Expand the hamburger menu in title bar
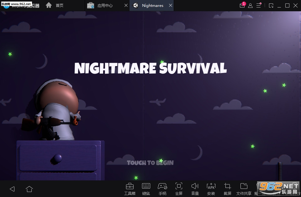This screenshot has height=197, width=301. click(x=258, y=6)
